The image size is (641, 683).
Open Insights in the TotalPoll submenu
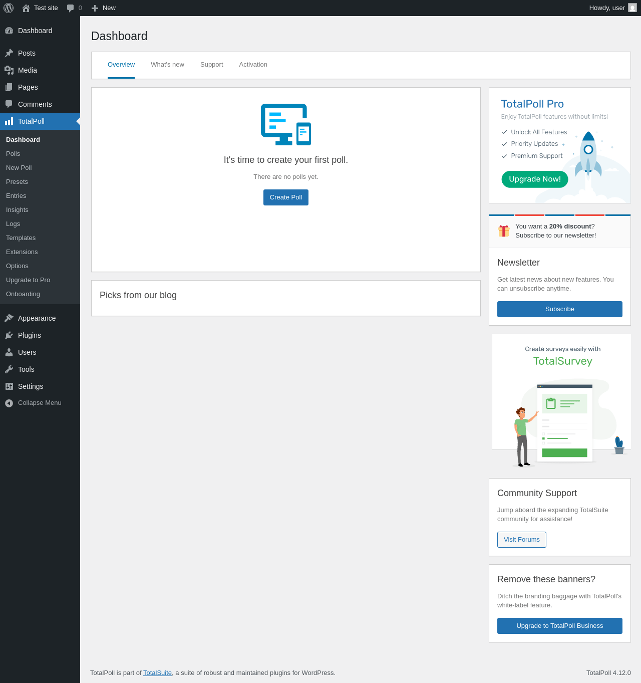40,210
